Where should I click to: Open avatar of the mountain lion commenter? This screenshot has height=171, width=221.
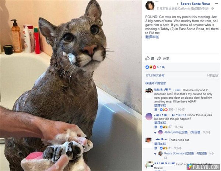(149, 91)
